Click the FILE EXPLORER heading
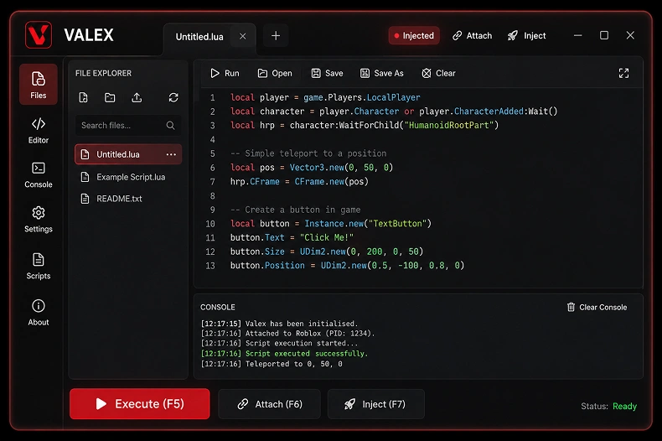 103,74
